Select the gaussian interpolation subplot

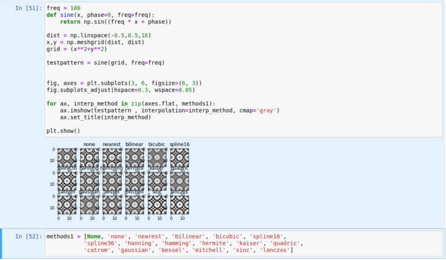[x=89, y=204]
